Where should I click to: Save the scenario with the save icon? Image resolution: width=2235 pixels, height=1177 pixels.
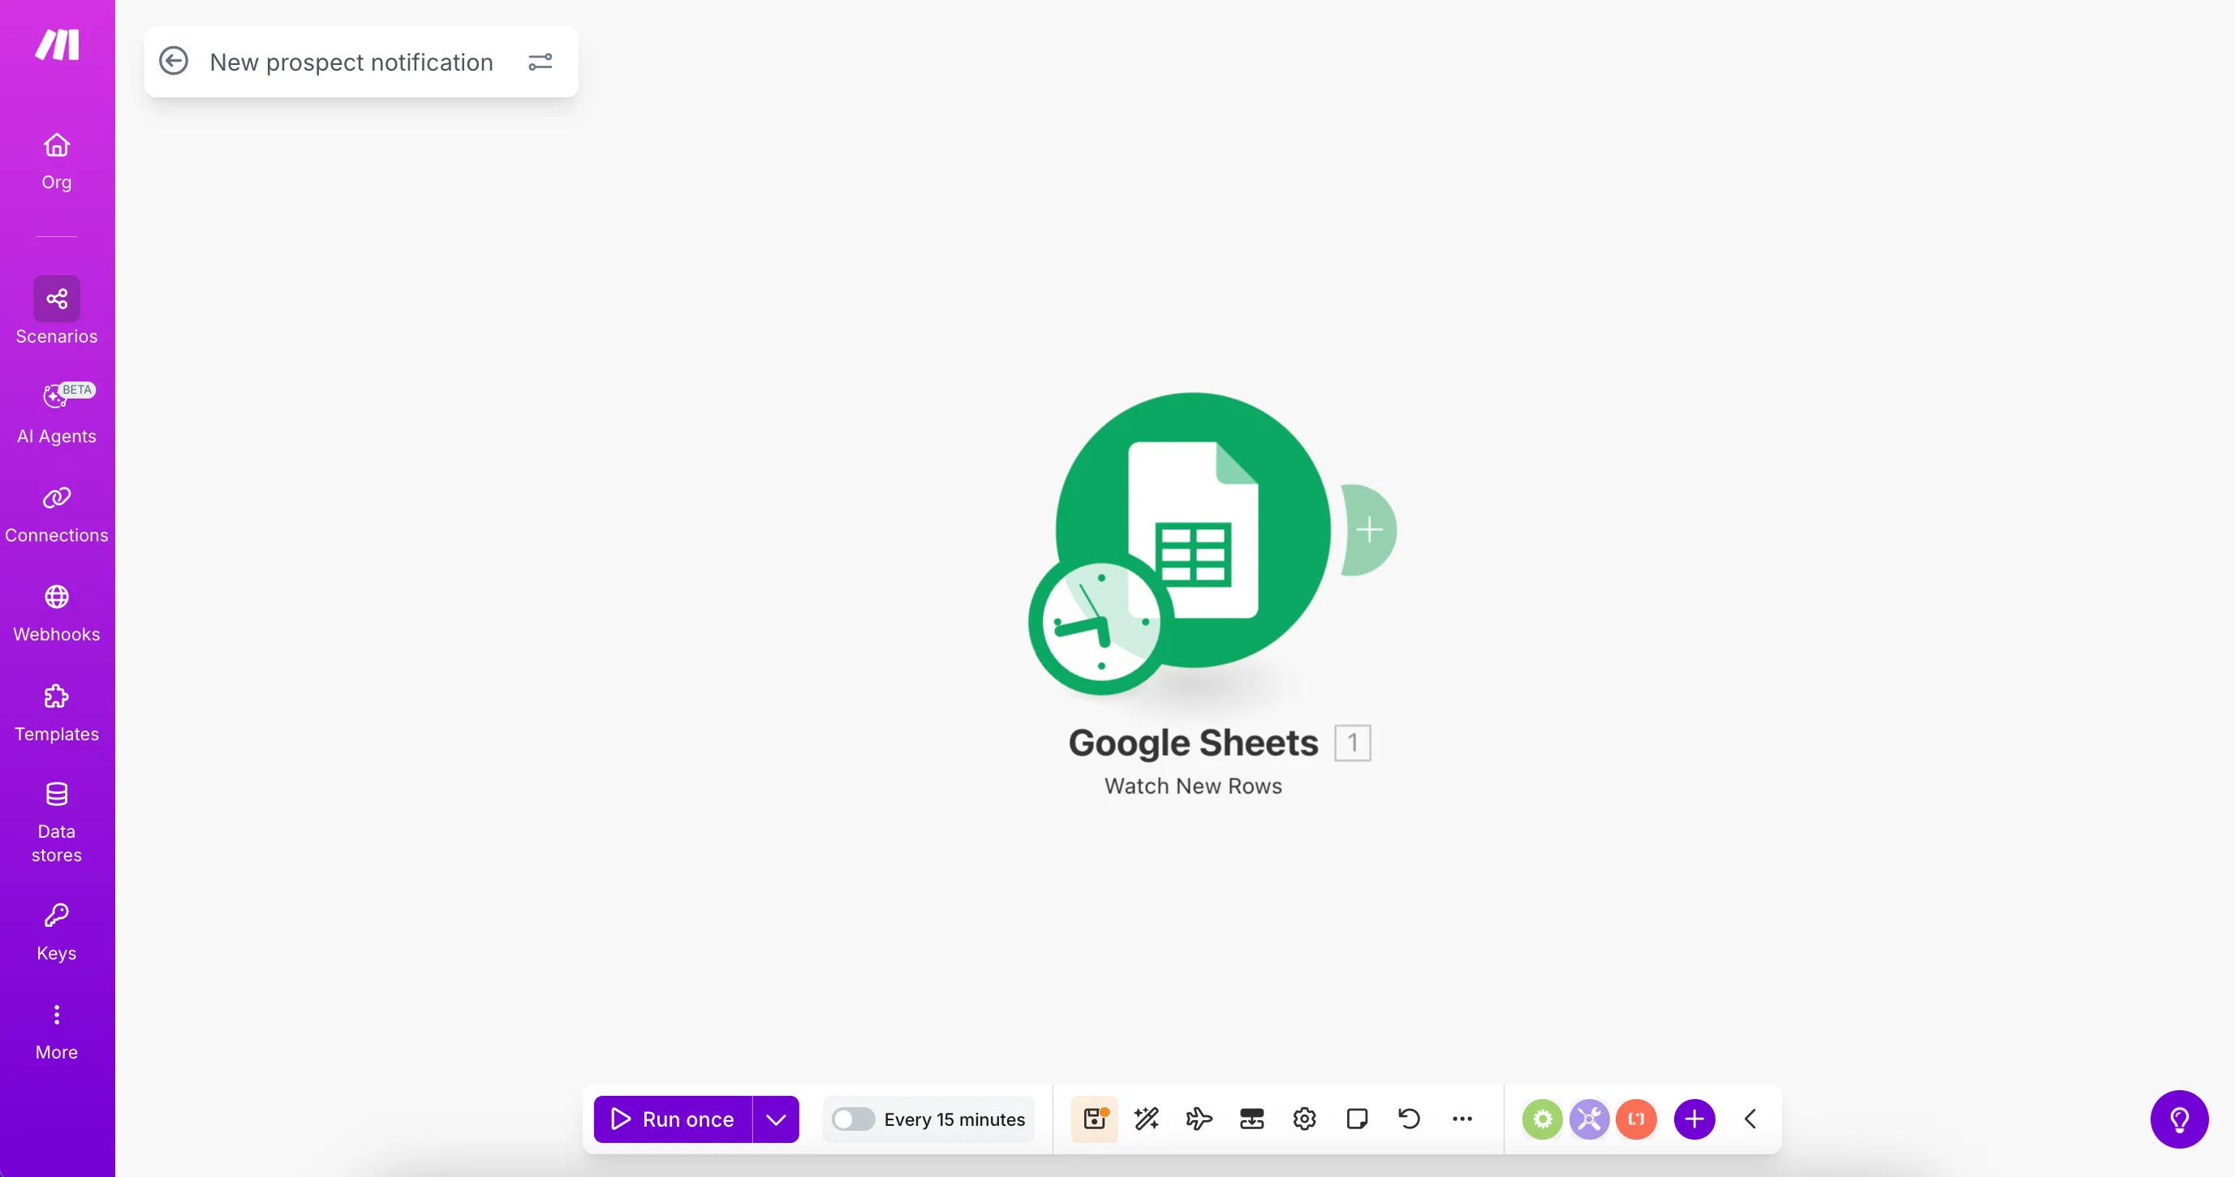tap(1094, 1119)
